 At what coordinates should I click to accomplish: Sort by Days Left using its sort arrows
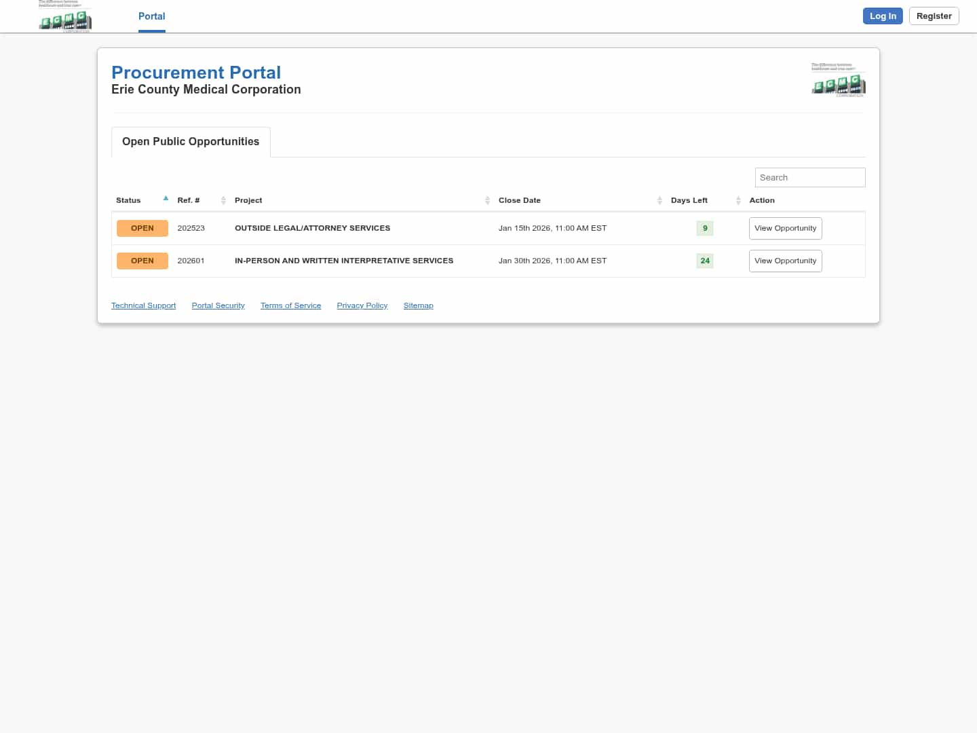coord(738,200)
